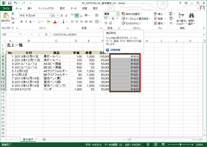Switch to the ページレイアウト tab
This screenshot has height=147, width=207.
tap(46, 9)
